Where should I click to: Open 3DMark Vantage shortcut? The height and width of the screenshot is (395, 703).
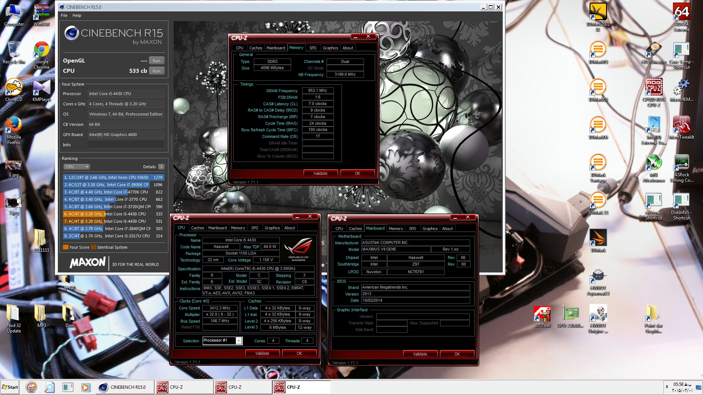click(598, 168)
